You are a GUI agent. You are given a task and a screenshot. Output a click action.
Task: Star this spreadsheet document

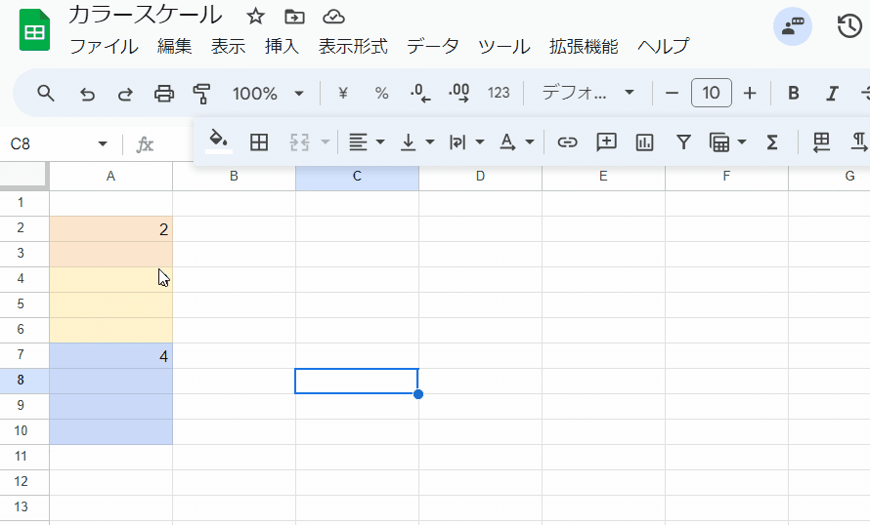click(255, 17)
